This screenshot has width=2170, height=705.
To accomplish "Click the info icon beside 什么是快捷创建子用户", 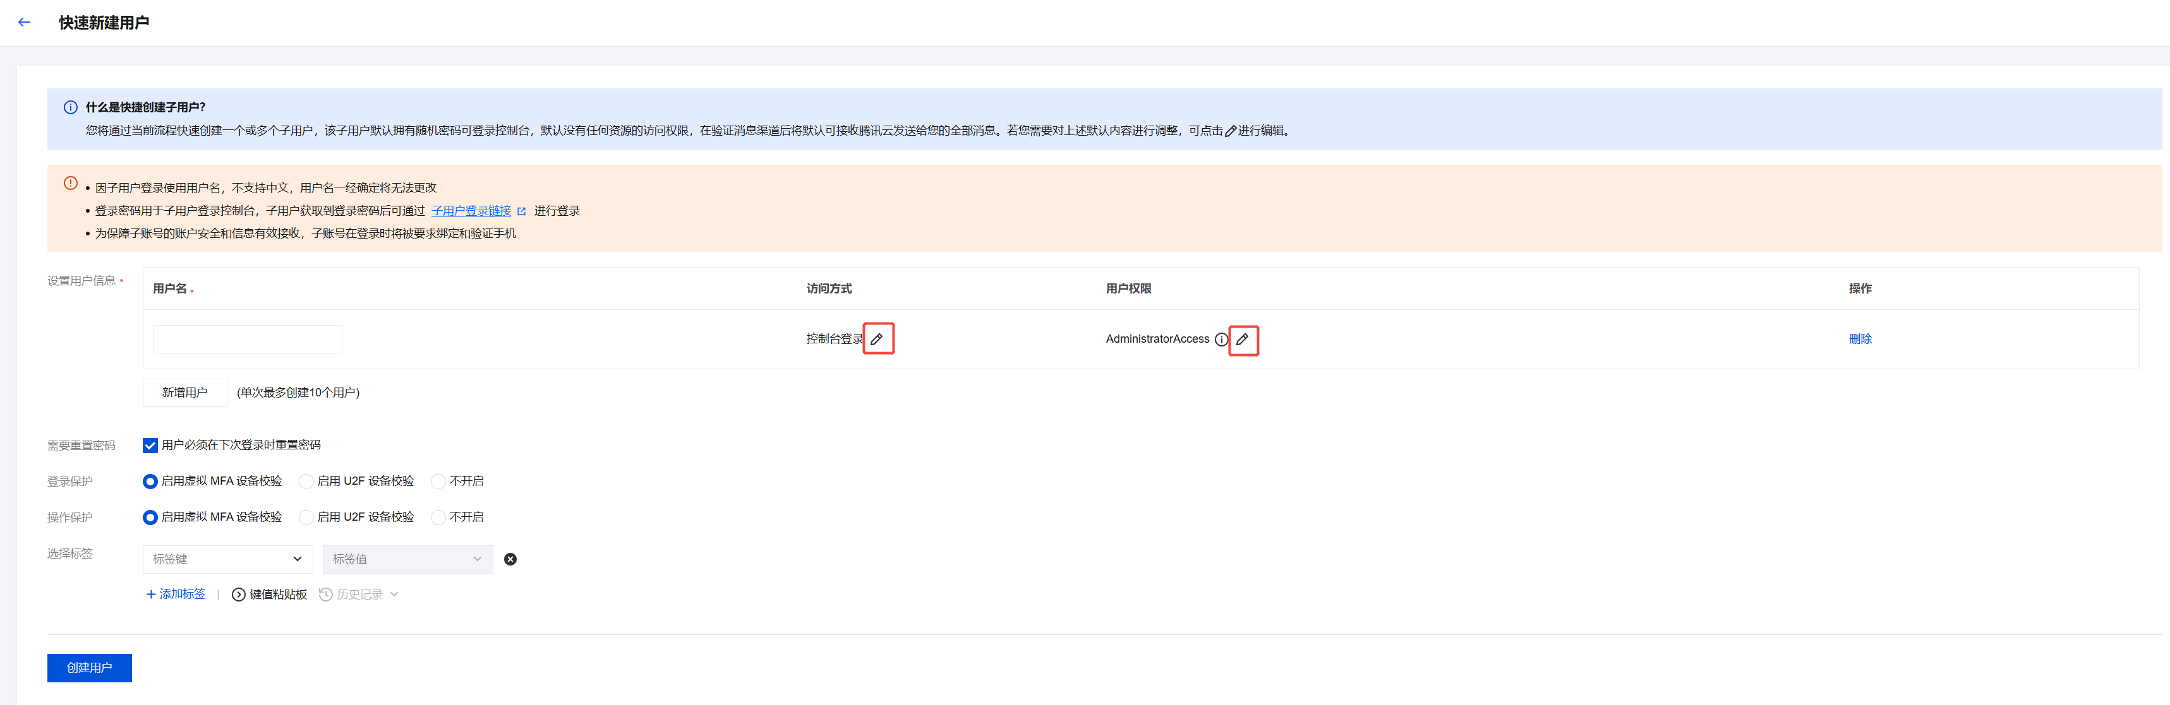I will pos(71,108).
